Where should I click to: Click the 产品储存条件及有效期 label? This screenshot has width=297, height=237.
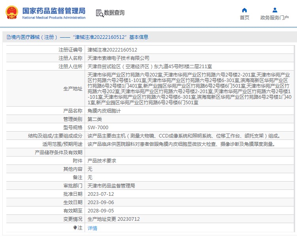(x=59, y=152)
